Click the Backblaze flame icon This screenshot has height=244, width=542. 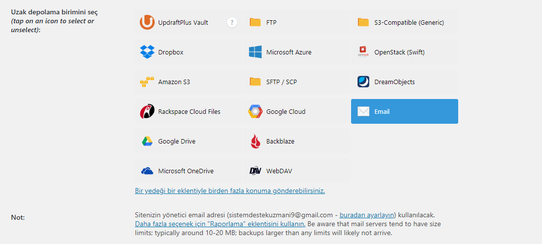click(255, 141)
